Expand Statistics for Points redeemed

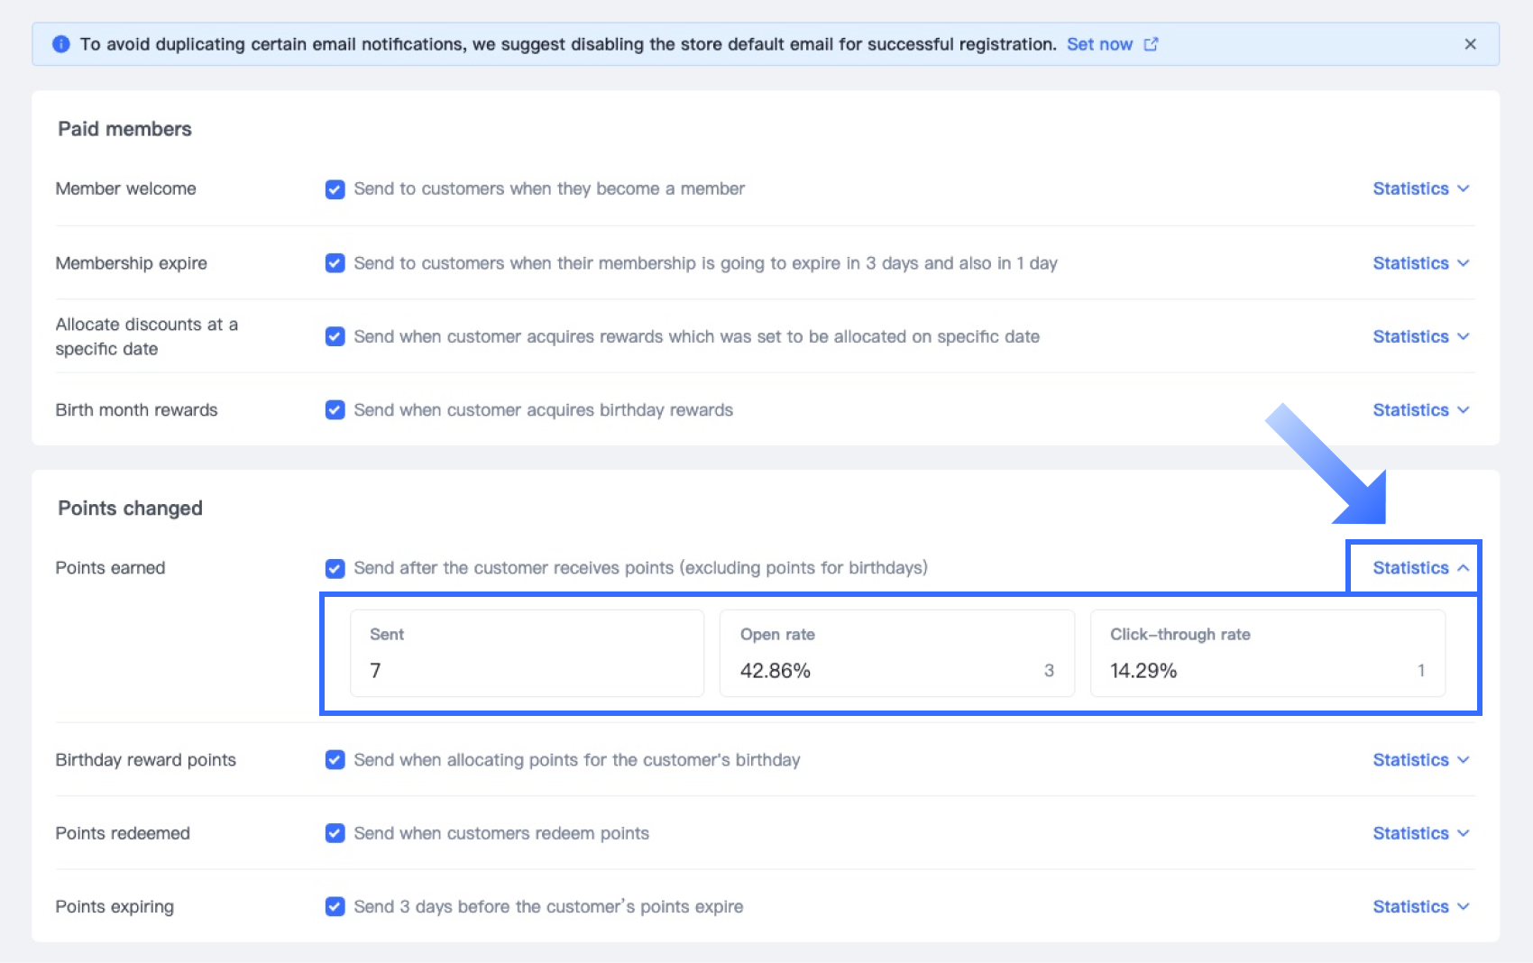[1420, 833]
